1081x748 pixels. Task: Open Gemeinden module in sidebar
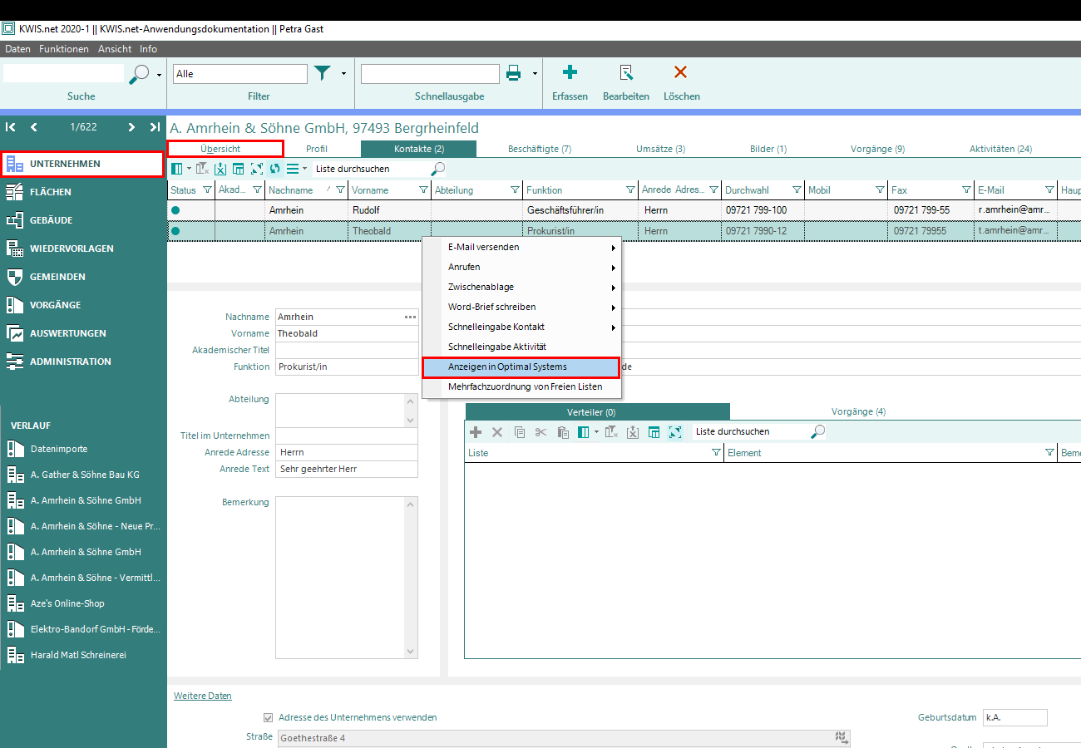pyautogui.click(x=57, y=277)
